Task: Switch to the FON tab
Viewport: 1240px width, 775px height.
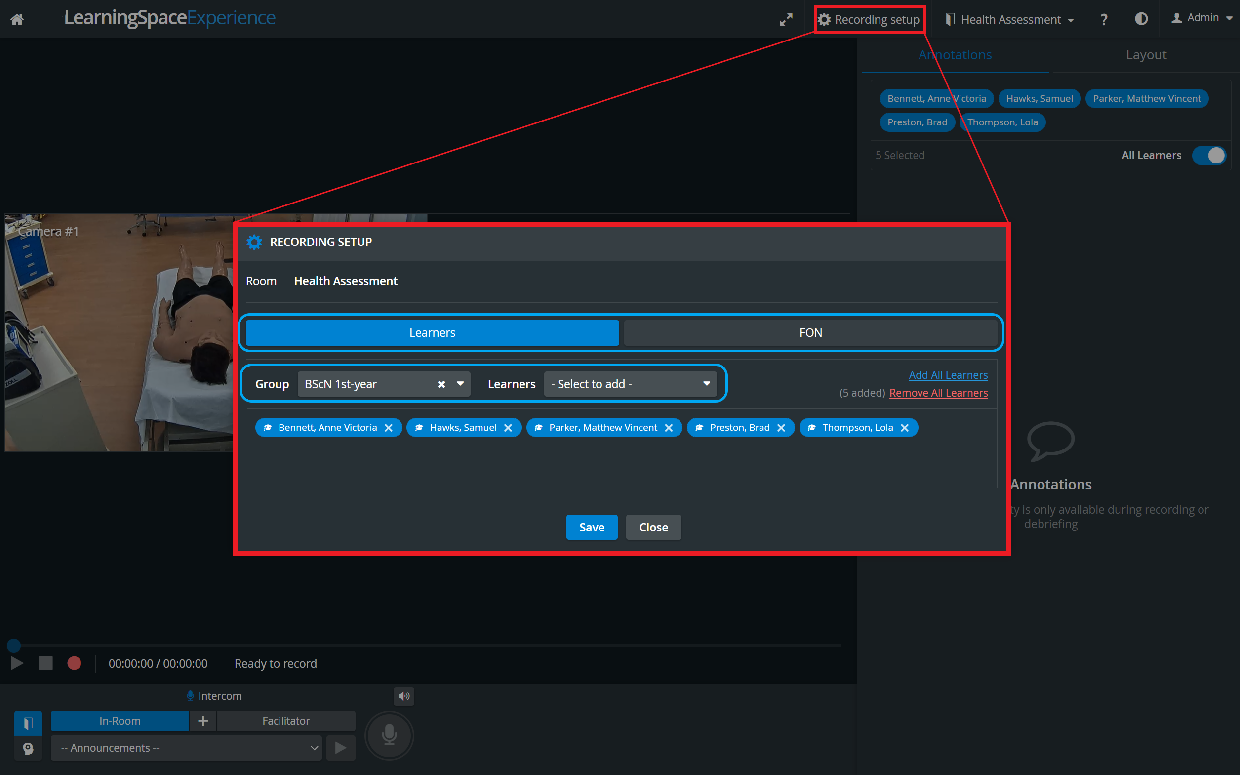Action: pos(810,332)
